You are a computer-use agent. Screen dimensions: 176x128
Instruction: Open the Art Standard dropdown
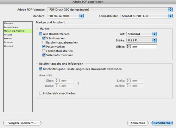pyautogui.click(x=142, y=34)
